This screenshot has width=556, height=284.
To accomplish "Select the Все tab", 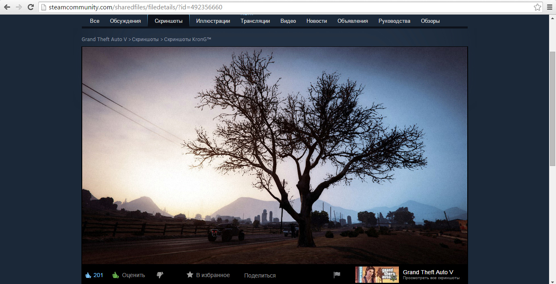I will (94, 21).
